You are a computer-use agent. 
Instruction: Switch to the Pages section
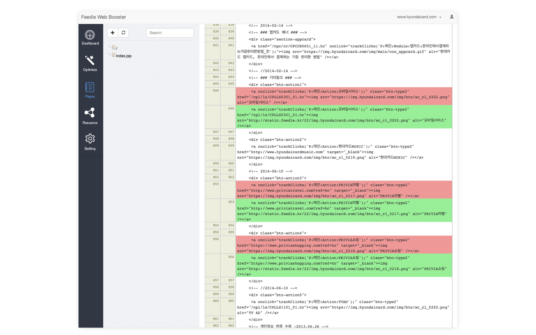click(x=90, y=90)
